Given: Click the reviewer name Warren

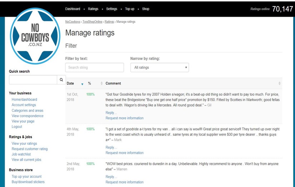Looking at the screenshot, I should [x=122, y=169].
